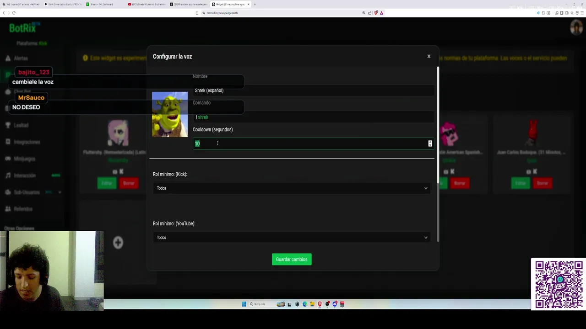Image resolution: width=586 pixels, height=329 pixels.
Task: Switch to the Stream - Kick Dashboard tab
Action: pyautogui.click(x=102, y=4)
